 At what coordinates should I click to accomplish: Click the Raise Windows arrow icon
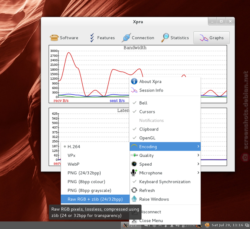pos(134,199)
